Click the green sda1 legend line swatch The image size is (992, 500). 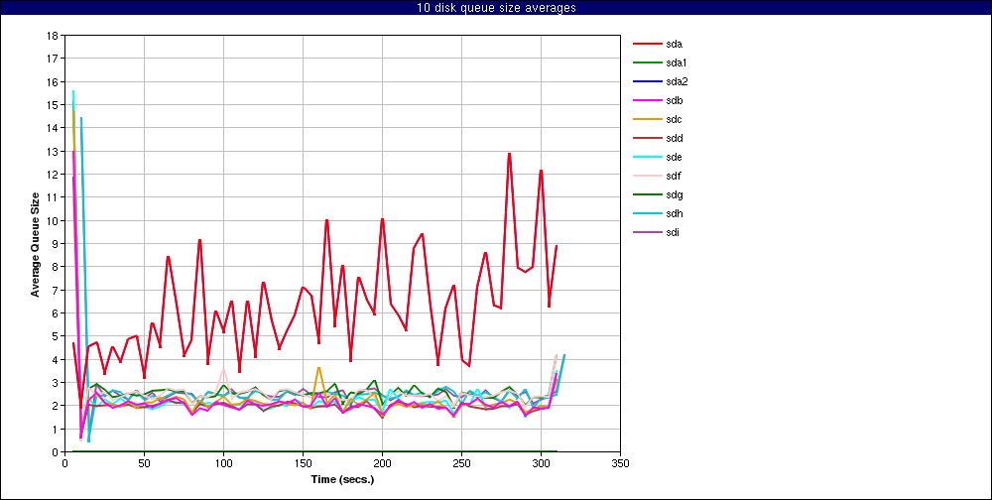[x=646, y=62]
